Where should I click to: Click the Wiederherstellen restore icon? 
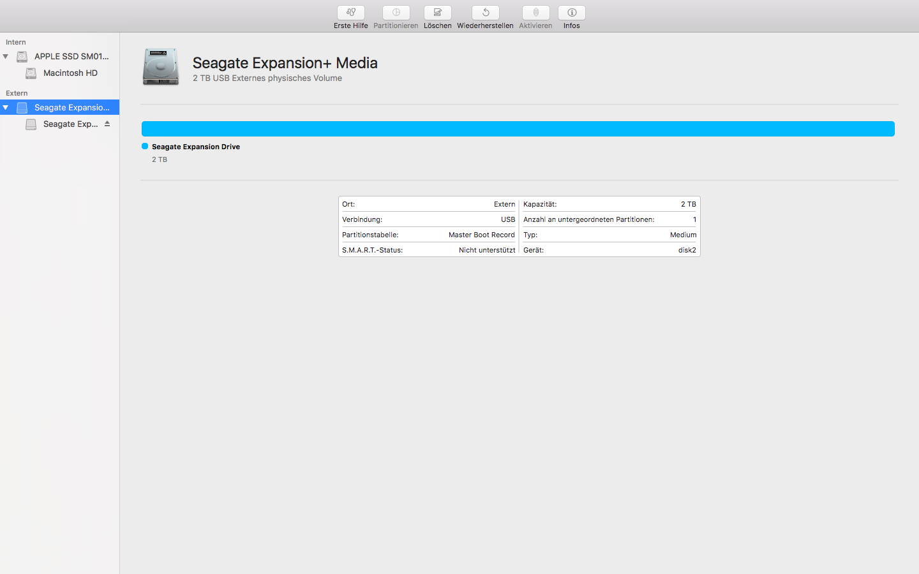(485, 13)
